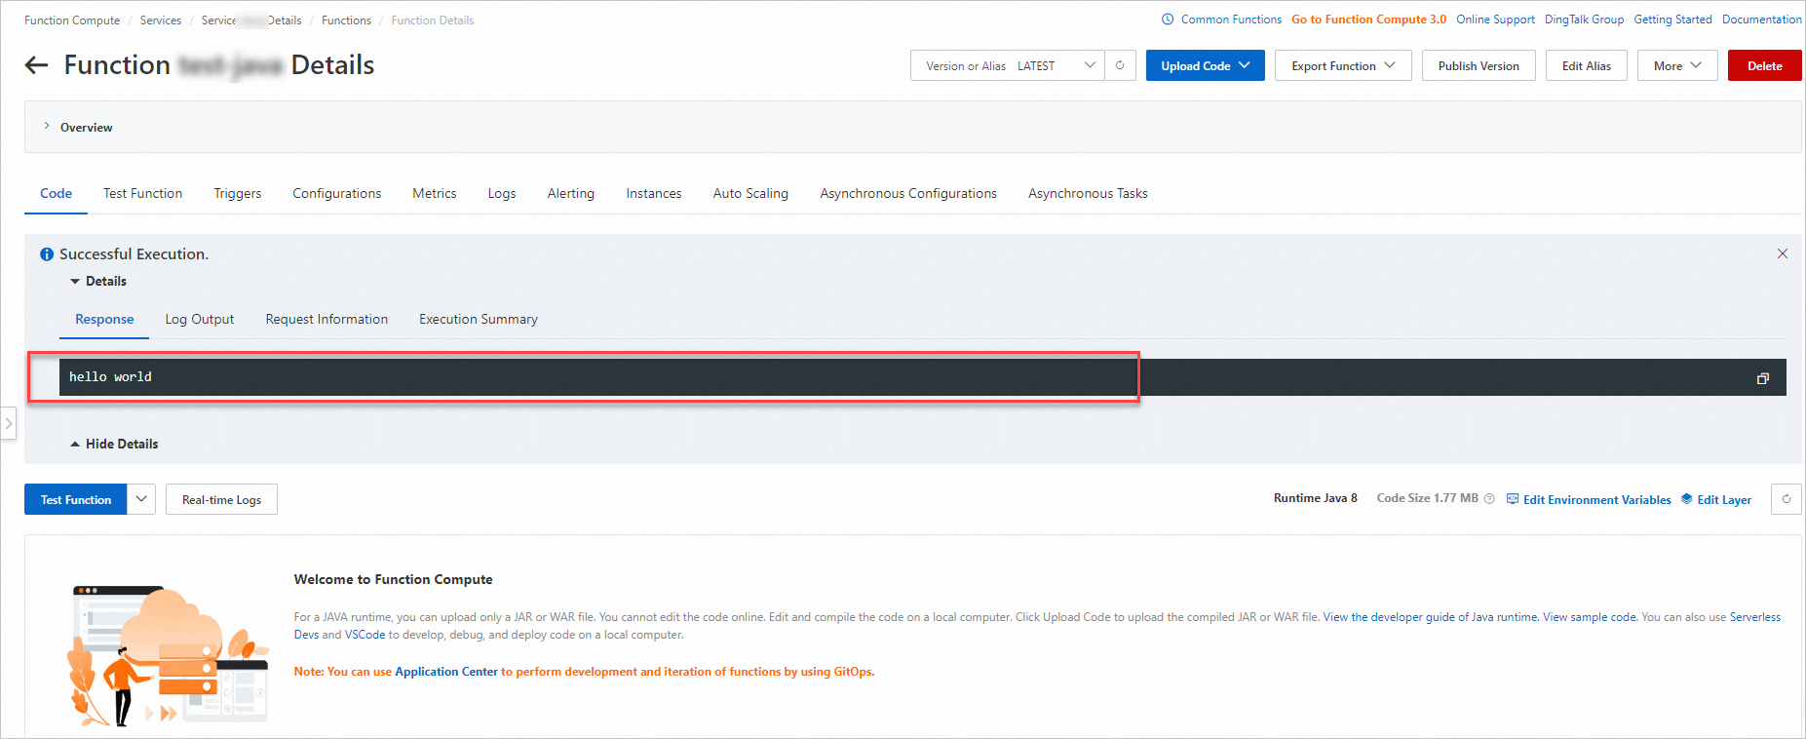Image resolution: width=1806 pixels, height=739 pixels.
Task: Open the Java runtime developer guide link
Action: 1431,617
